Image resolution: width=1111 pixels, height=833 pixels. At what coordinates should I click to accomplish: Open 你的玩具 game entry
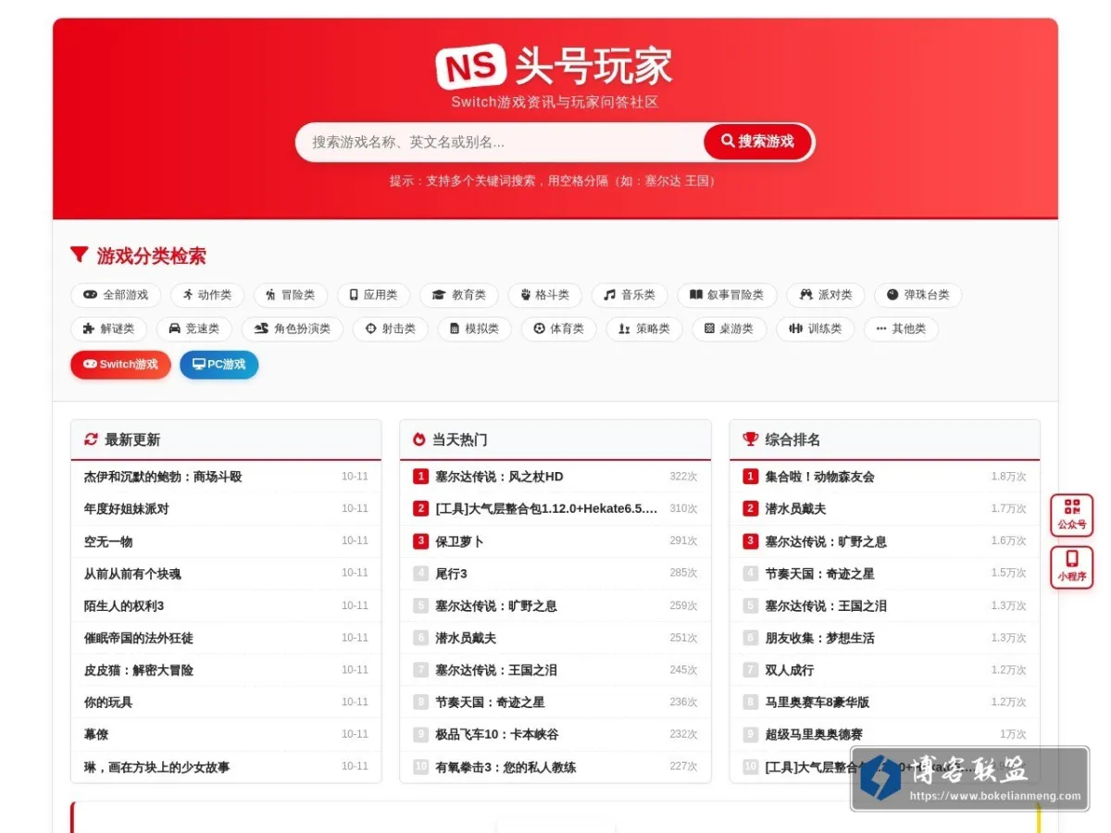[x=108, y=702]
